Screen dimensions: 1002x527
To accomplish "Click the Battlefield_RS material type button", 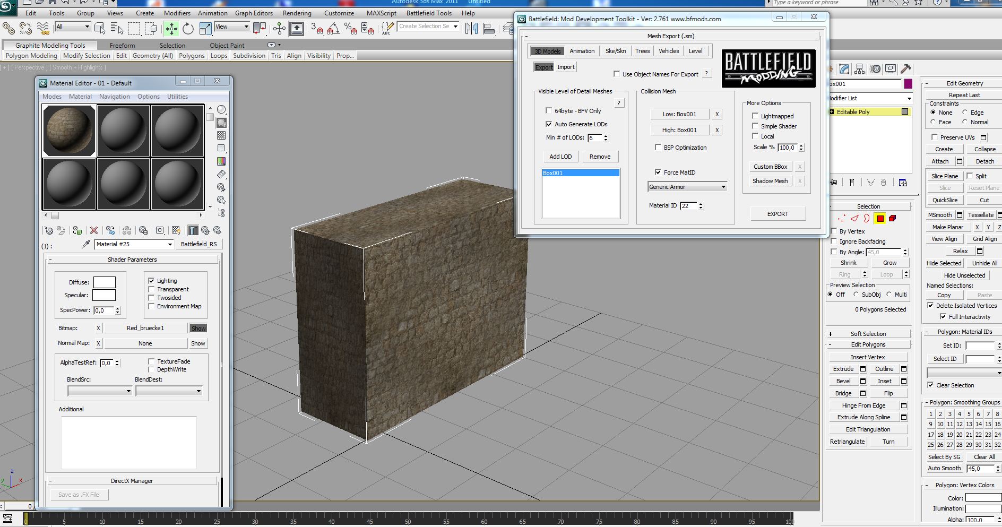I will click(198, 244).
